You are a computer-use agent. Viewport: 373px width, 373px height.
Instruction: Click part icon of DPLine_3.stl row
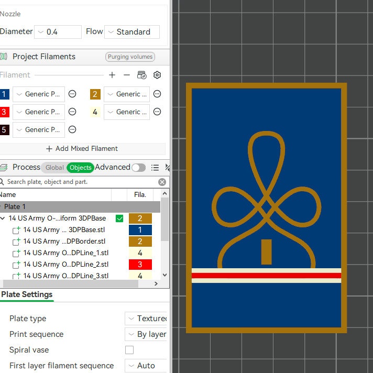coord(16,276)
